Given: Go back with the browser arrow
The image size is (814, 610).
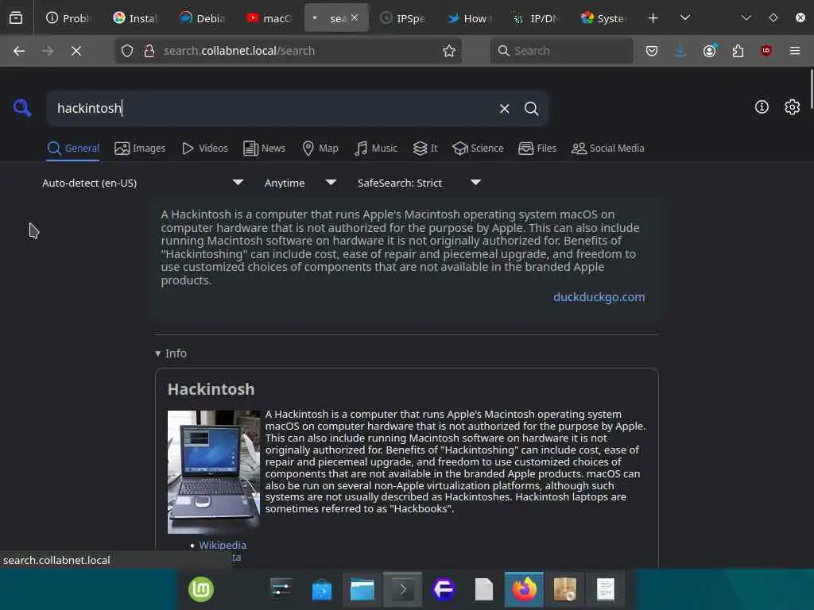Looking at the screenshot, I should (x=19, y=51).
